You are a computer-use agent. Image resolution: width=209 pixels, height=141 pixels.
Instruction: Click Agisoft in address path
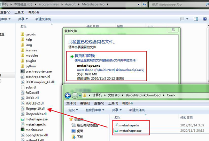point(70,5)
